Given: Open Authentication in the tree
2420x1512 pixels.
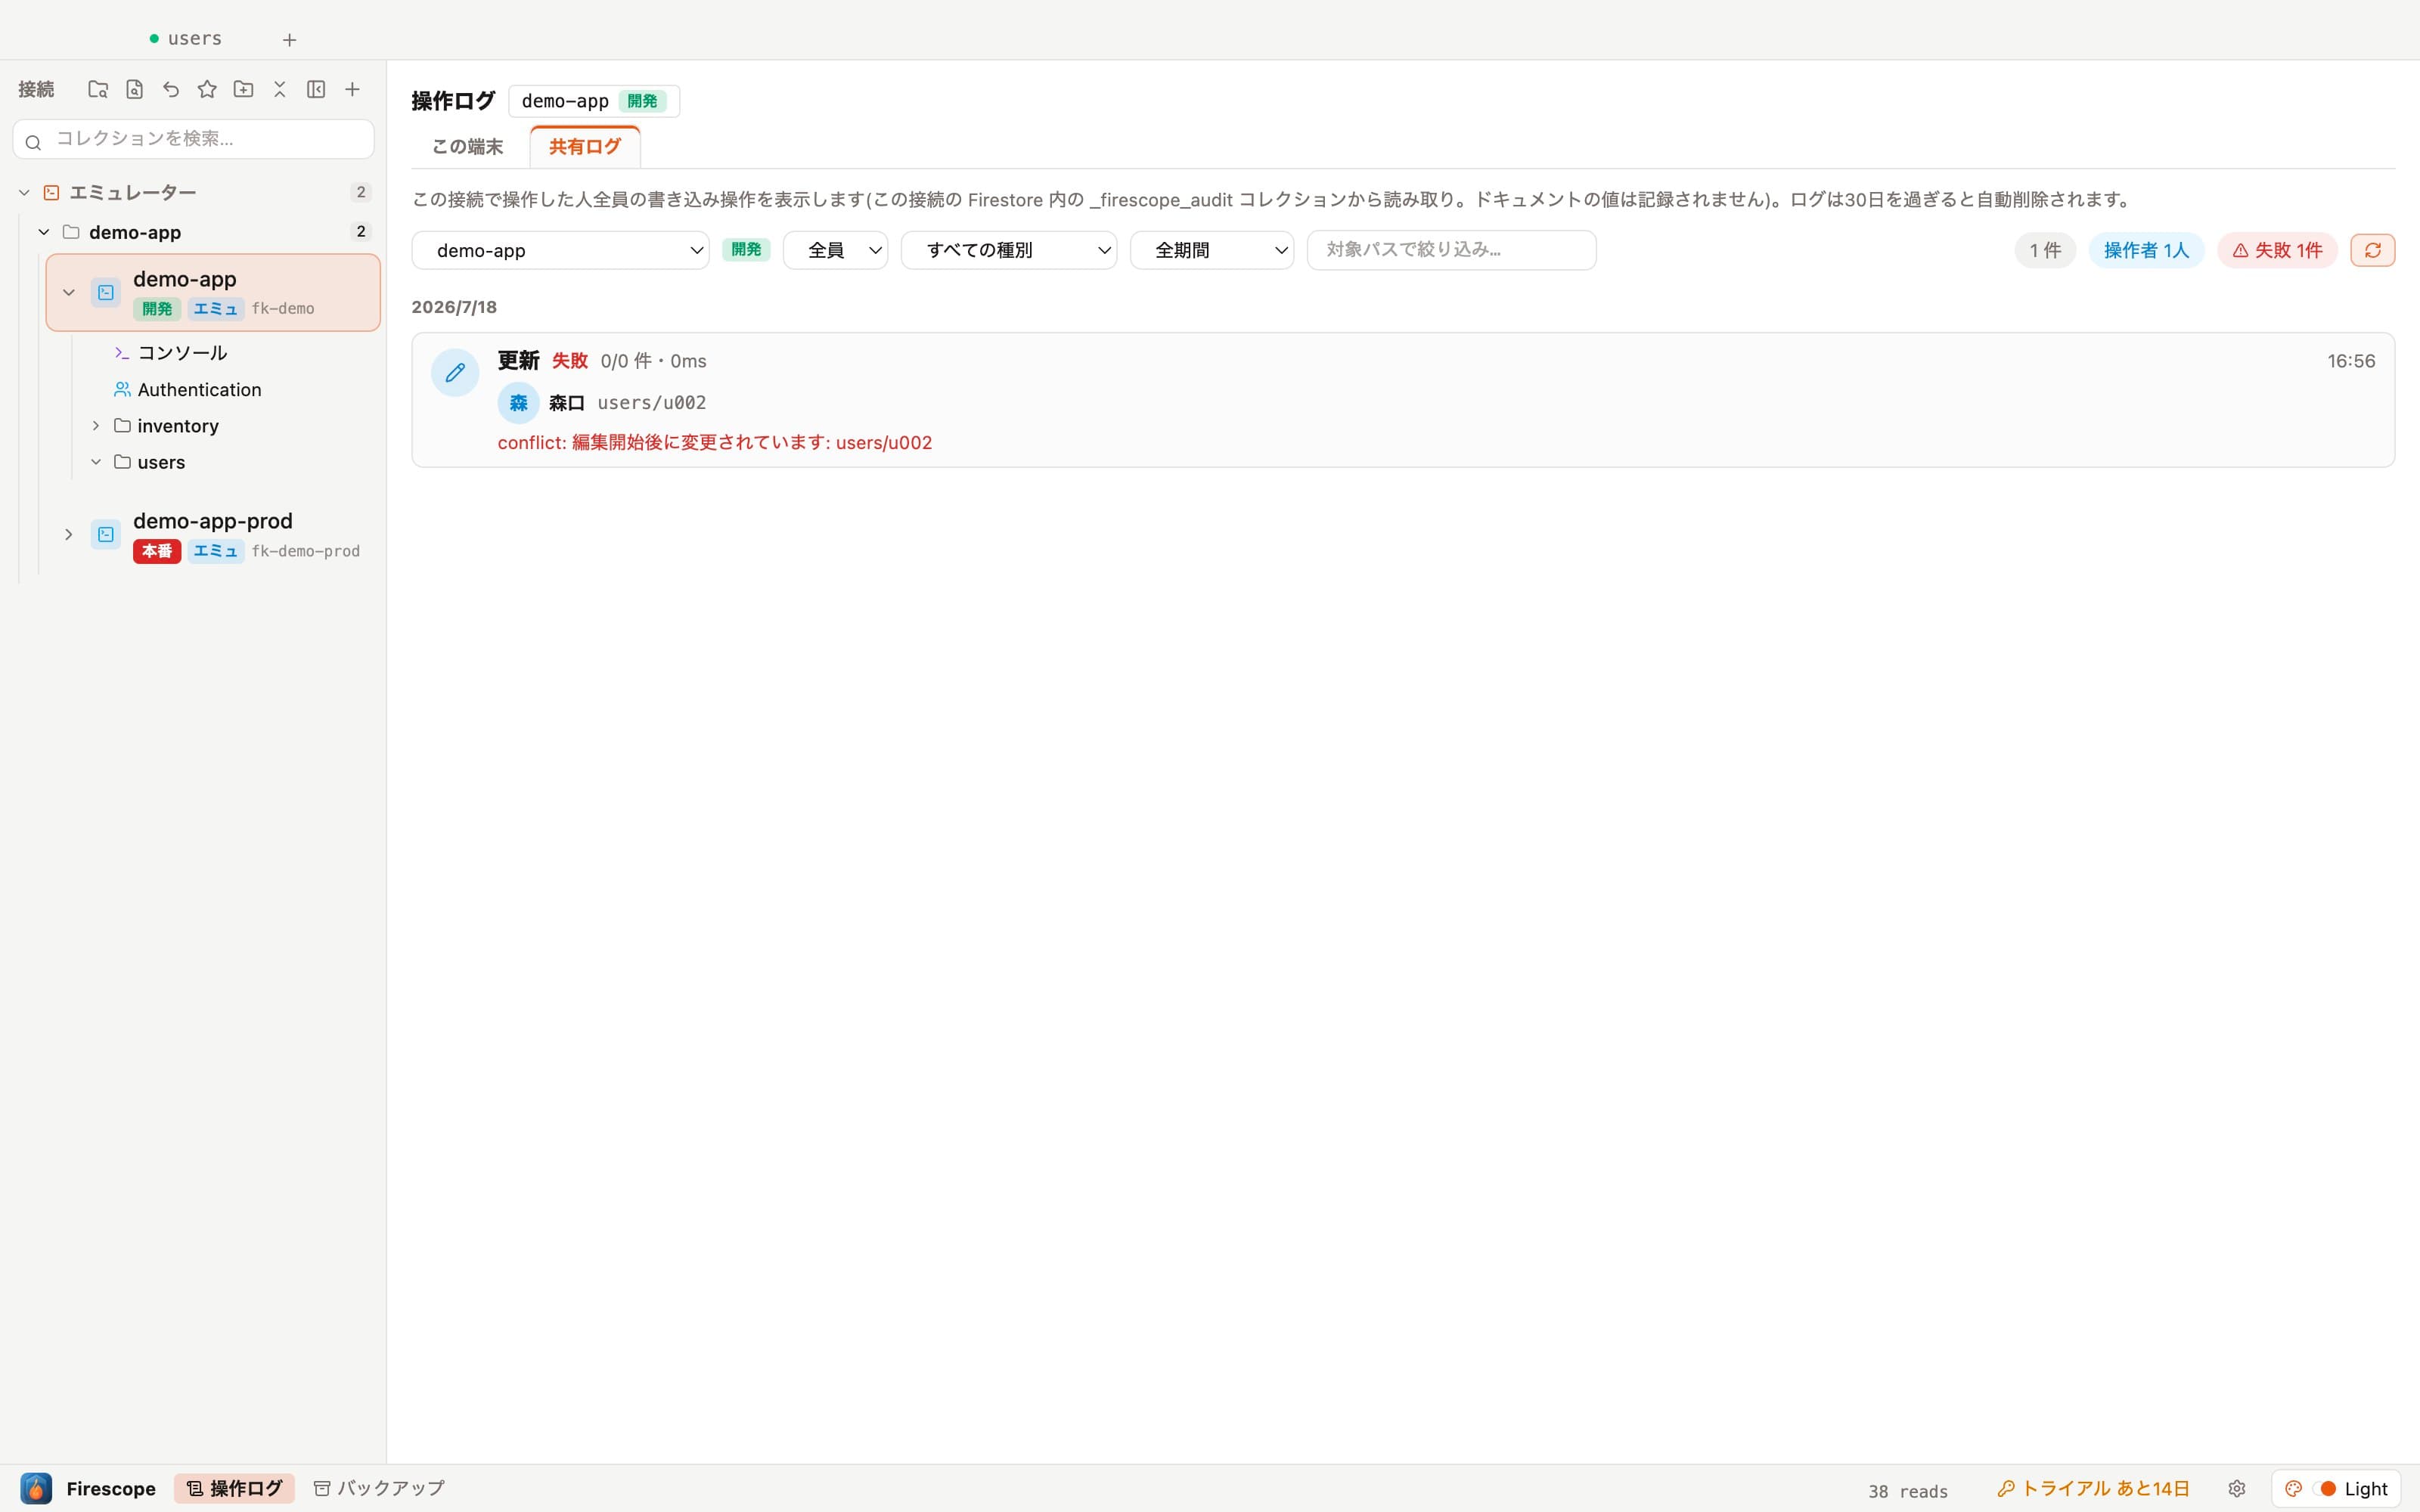Looking at the screenshot, I should (199, 390).
